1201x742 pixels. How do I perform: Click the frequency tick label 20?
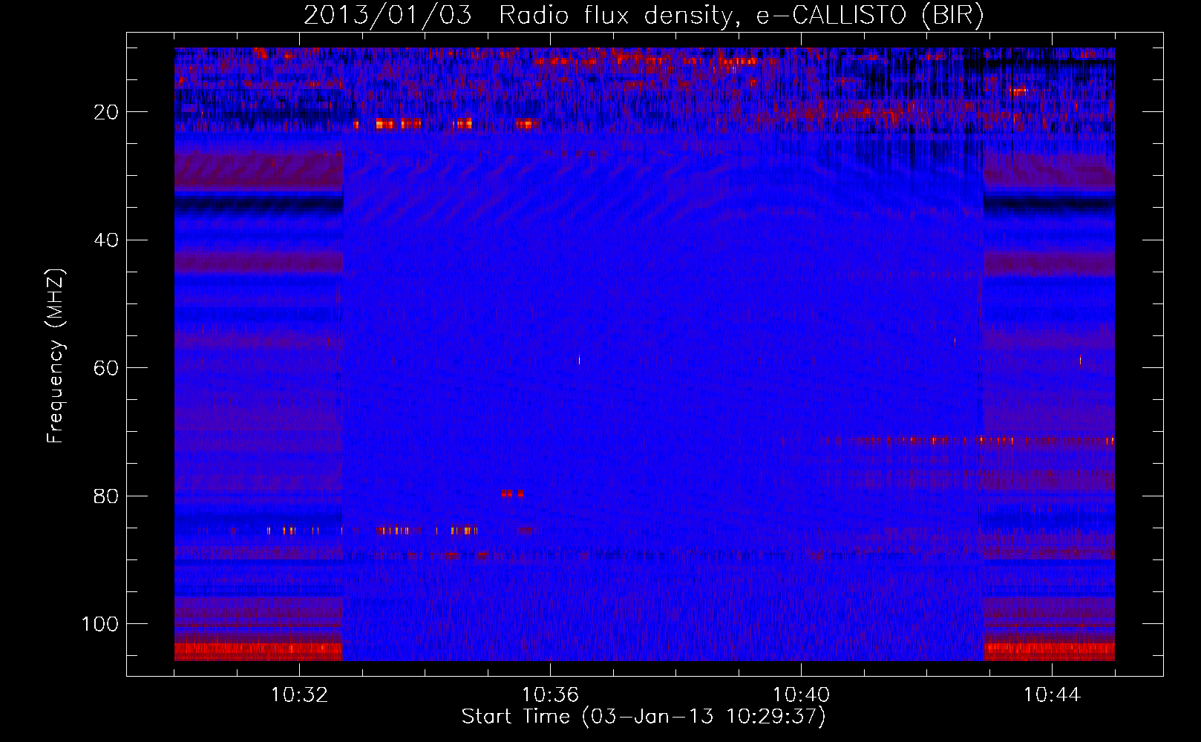106,112
